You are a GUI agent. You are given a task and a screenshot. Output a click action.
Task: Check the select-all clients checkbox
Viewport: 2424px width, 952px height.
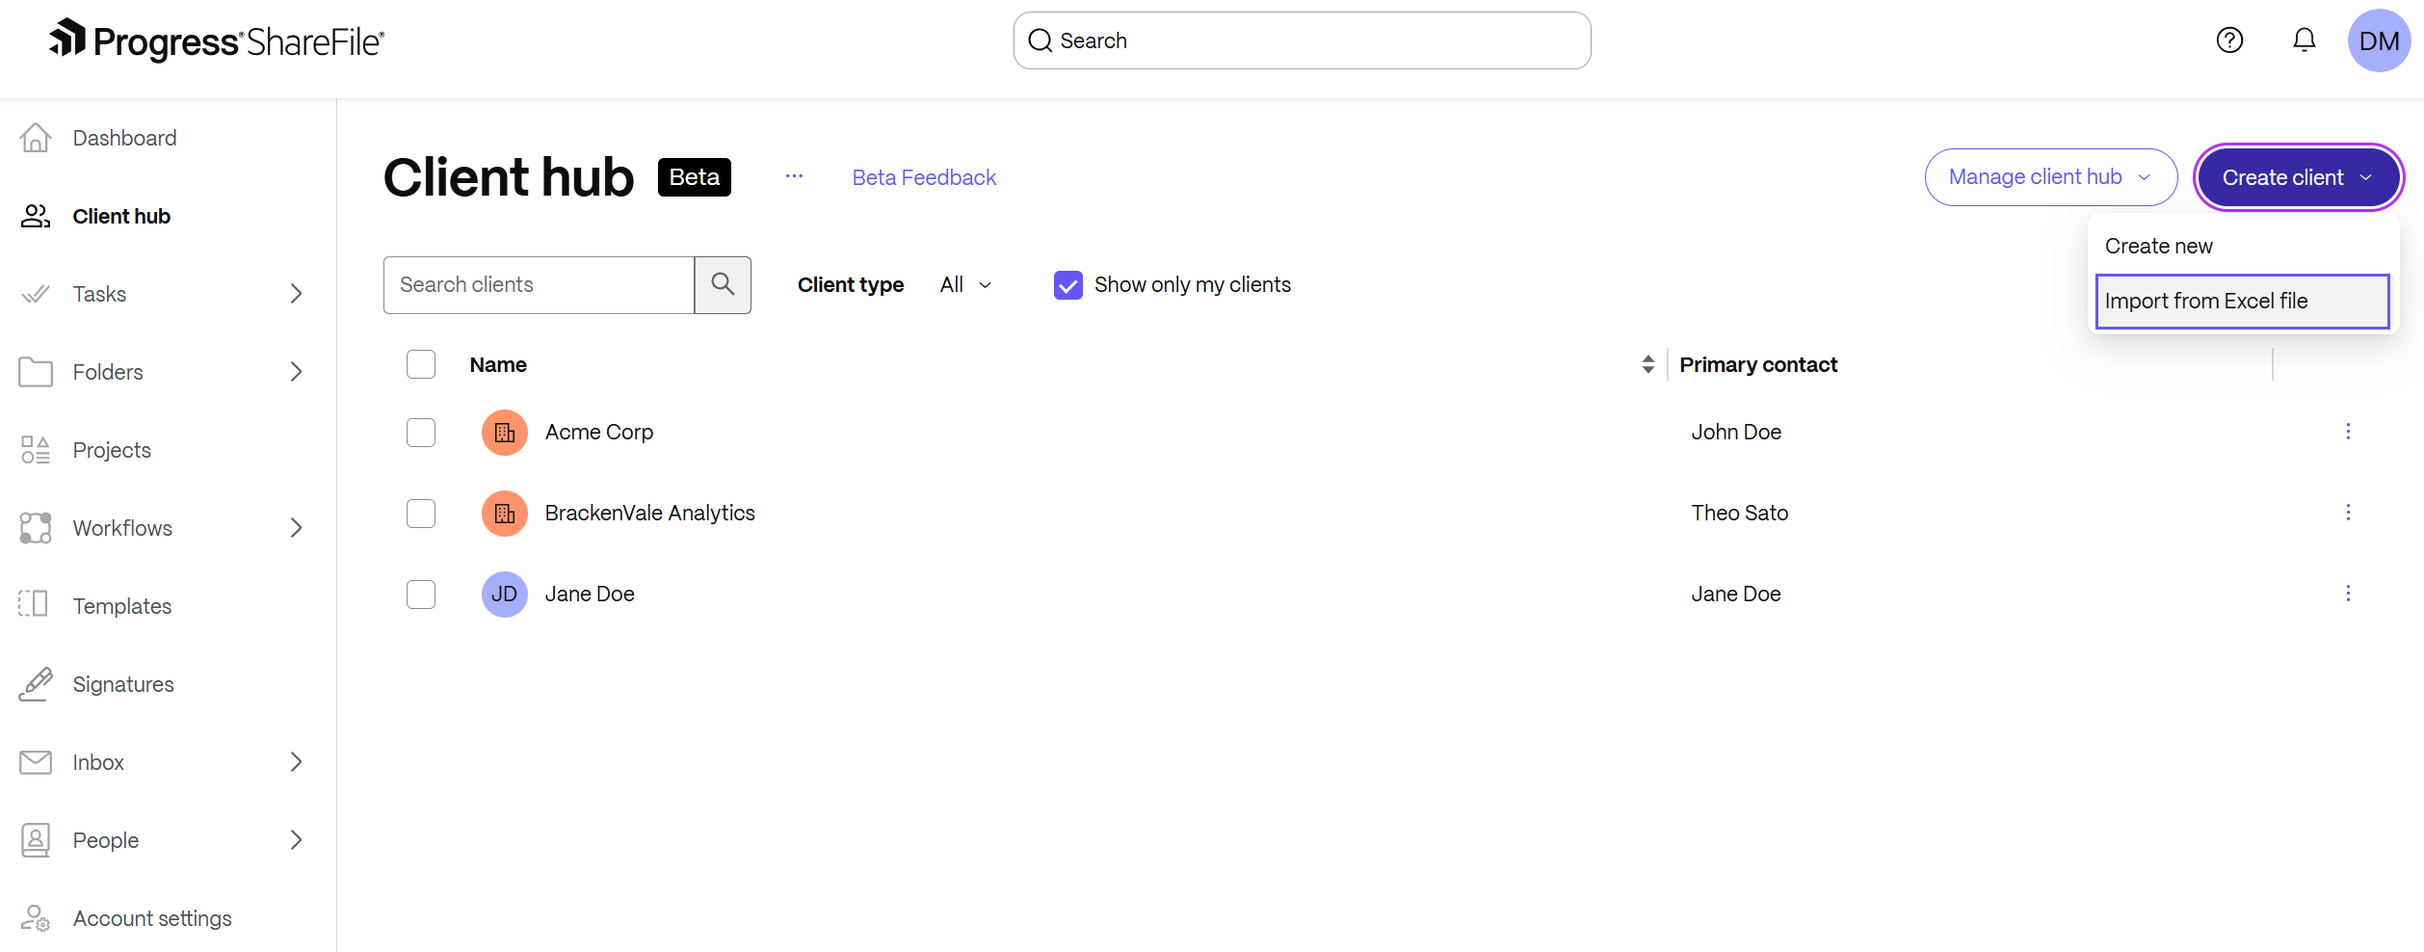pyautogui.click(x=421, y=364)
